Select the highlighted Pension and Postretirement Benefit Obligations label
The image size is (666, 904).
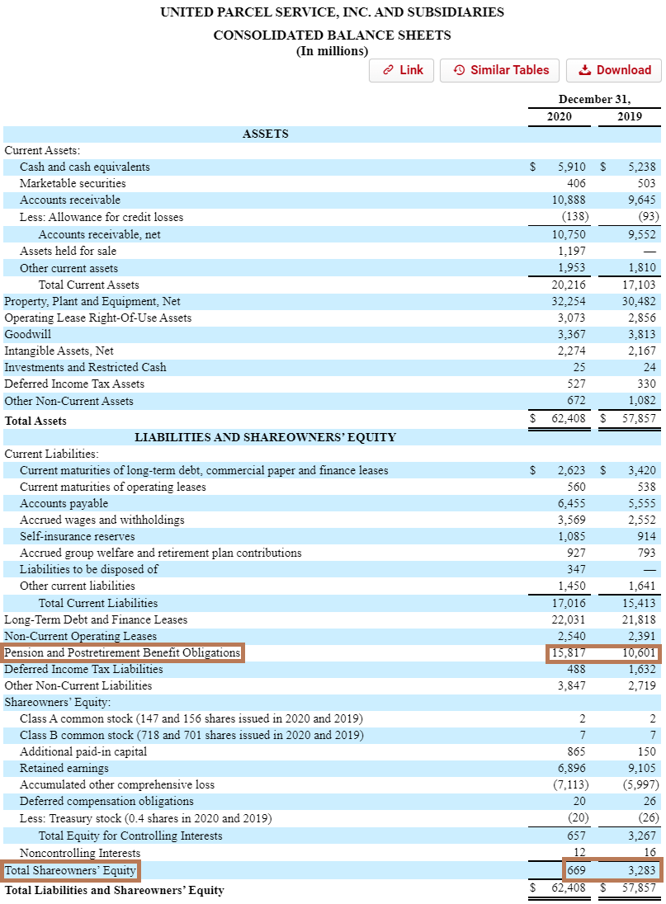coord(123,652)
